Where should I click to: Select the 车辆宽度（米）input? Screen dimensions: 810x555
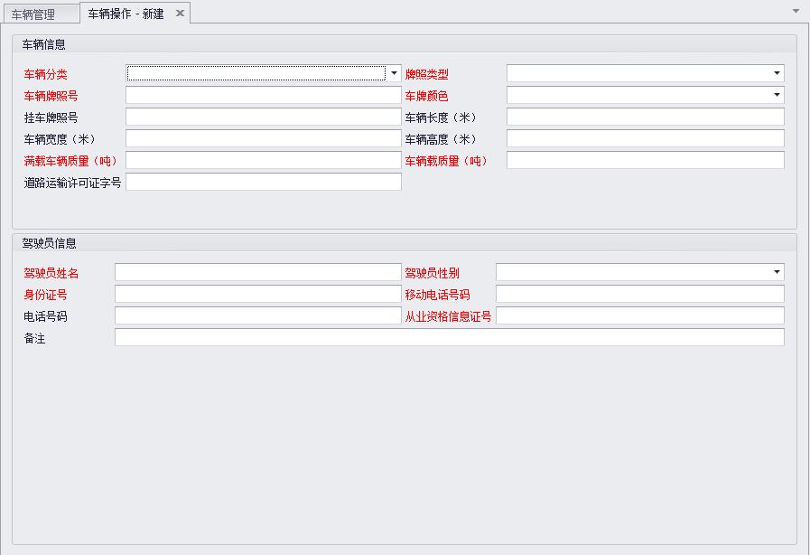point(263,138)
